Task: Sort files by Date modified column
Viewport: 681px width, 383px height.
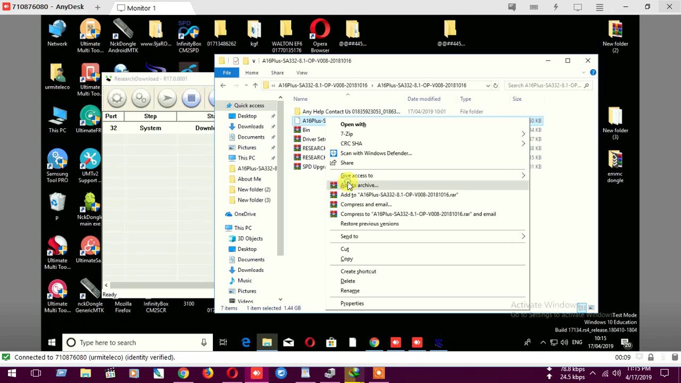Action: 423,99
